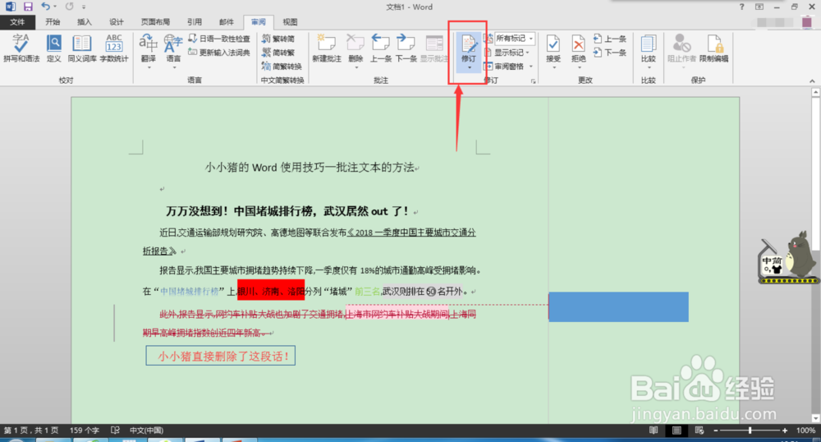This screenshot has height=442, width=821.
Task: Go to next comment 下一条 in 批注 group
Action: tap(406, 48)
